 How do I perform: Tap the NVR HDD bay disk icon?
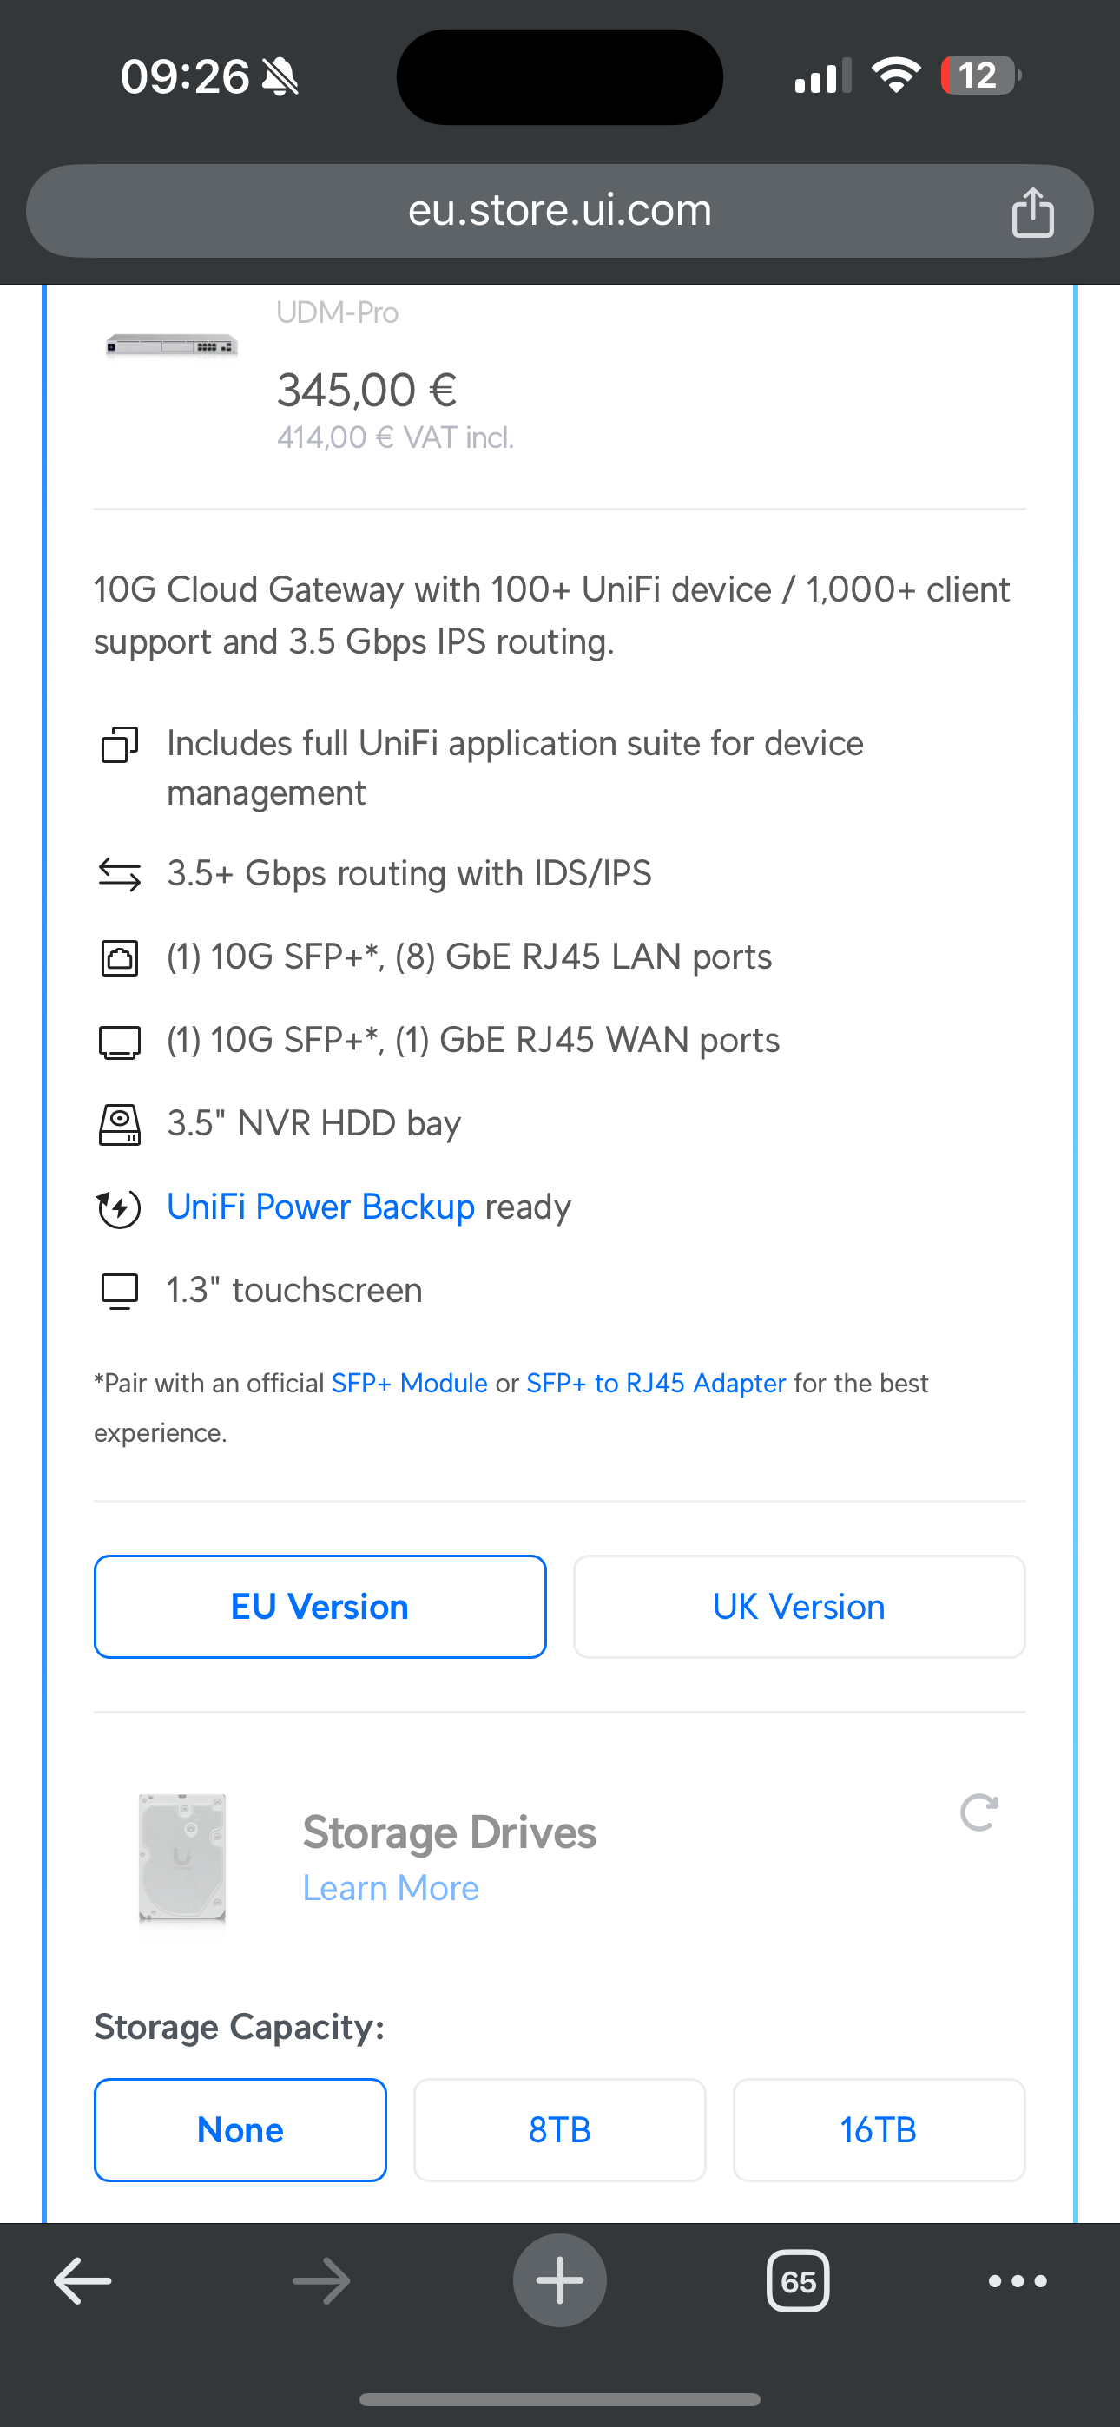(x=120, y=1124)
